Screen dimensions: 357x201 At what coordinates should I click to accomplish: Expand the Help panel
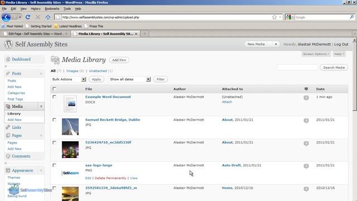pos(339,54)
